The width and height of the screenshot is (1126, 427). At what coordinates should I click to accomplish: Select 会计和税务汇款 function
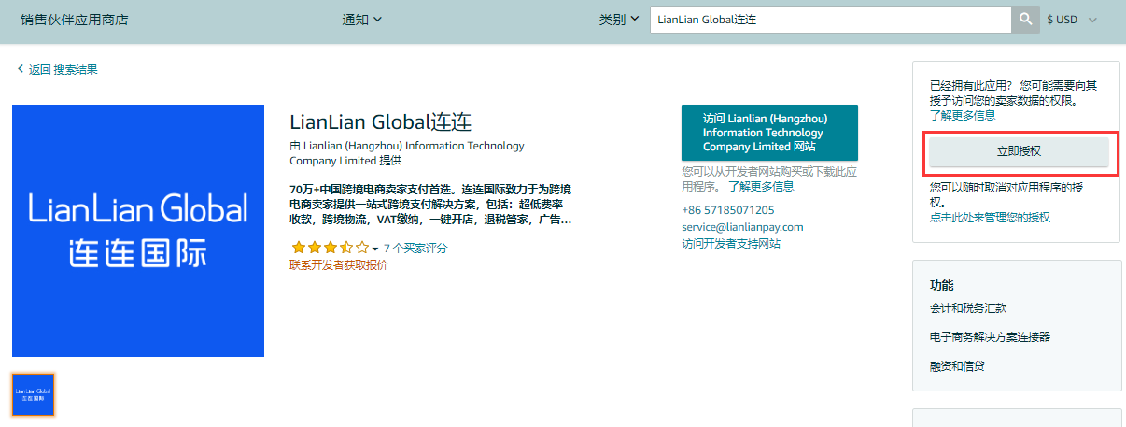point(968,308)
